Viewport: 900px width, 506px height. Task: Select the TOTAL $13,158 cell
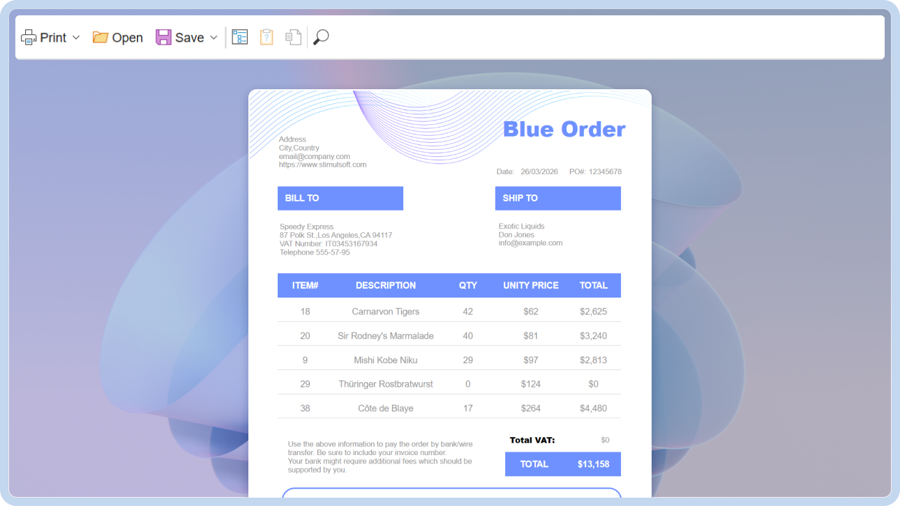[x=562, y=463]
